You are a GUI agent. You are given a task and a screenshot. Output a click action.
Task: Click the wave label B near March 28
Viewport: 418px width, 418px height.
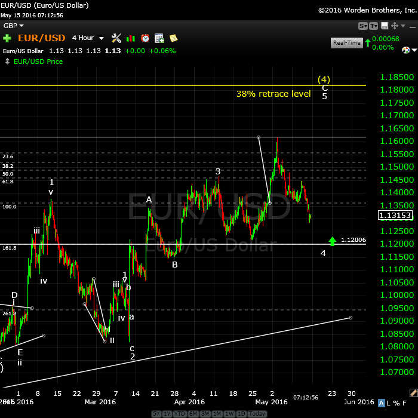tap(174, 265)
